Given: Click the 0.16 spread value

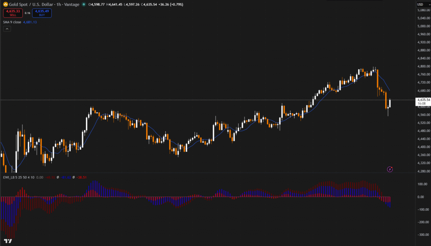Looking at the screenshot, I should coord(27,13).
